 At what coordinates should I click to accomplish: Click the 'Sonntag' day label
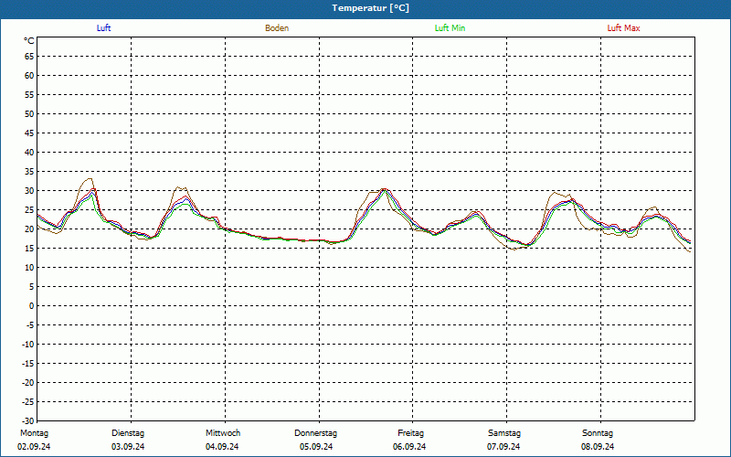(x=598, y=433)
